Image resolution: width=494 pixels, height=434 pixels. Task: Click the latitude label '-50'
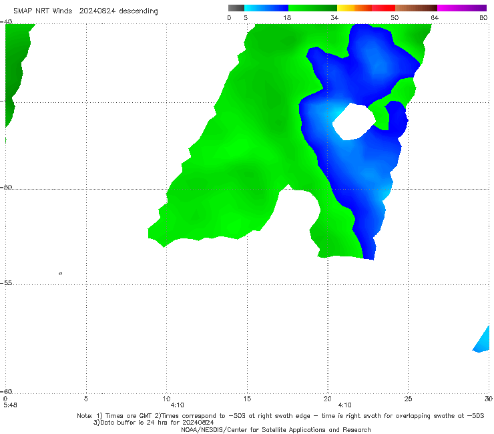point(6,187)
